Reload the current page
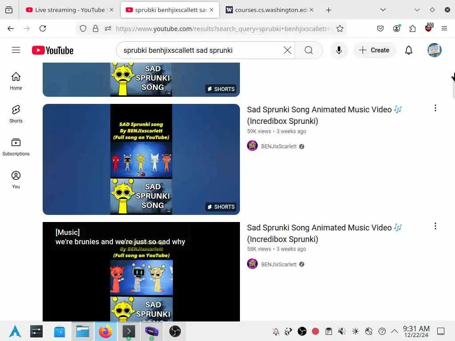 click(x=43, y=28)
